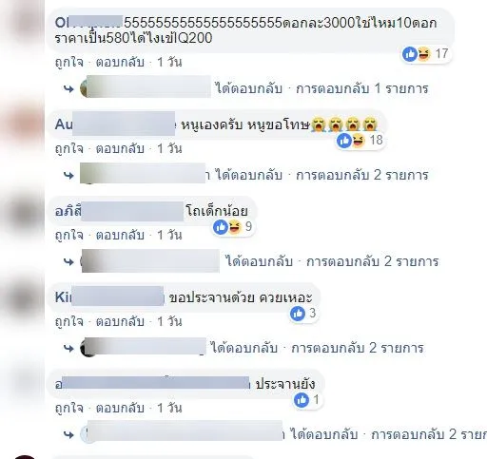Toggle ถูกใจ on the ขอประจานด้วย comment

coord(69,321)
